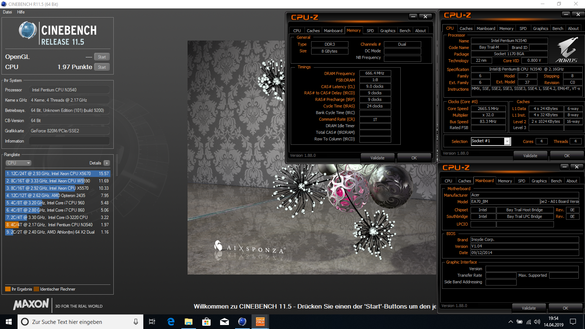
Task: Minimize the CPU-Z Mainboard window
Action: [565, 167]
